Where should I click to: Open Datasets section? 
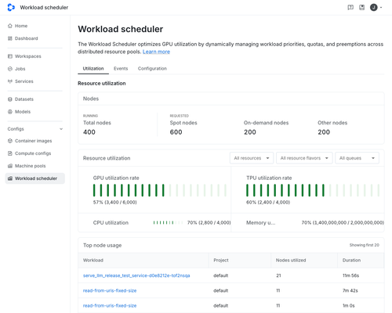(24, 99)
